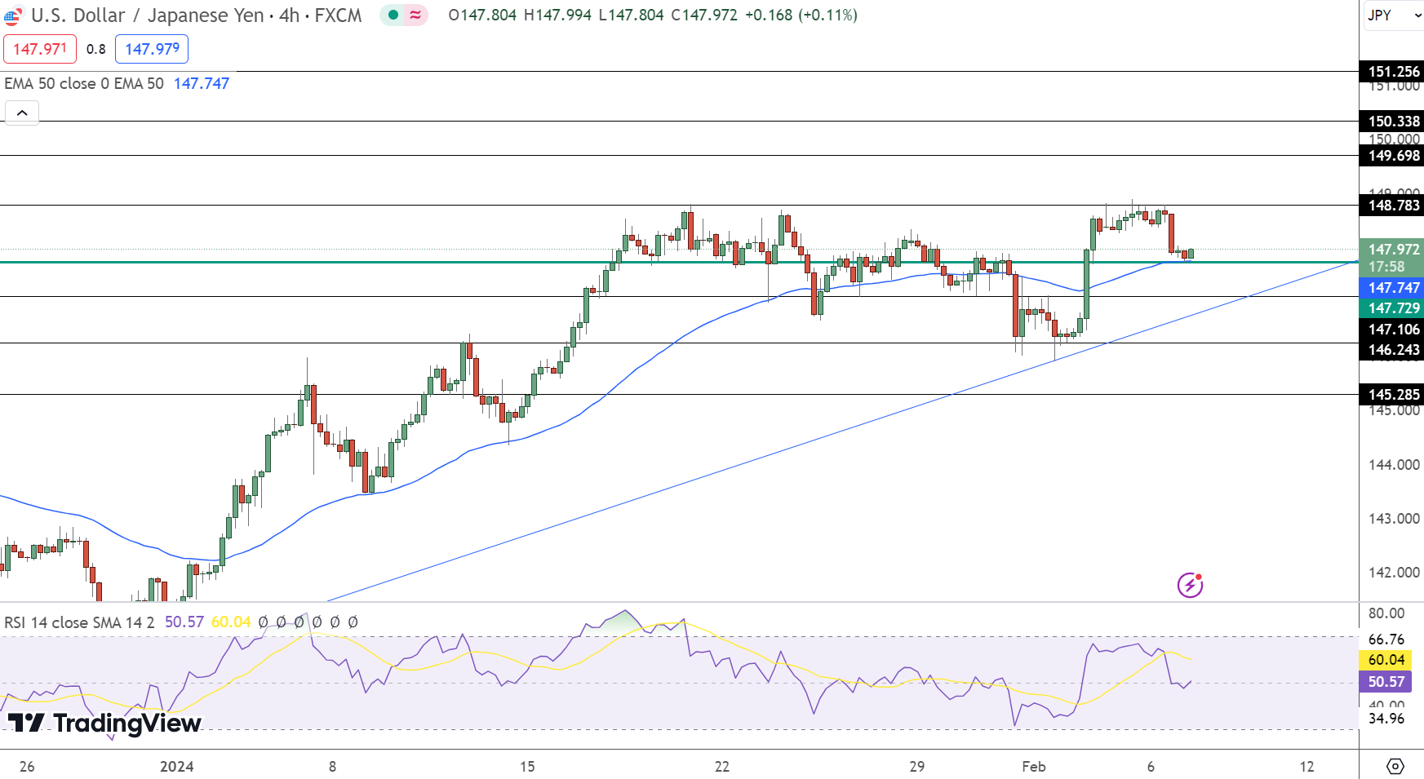Click the 2024 date on time axis
This screenshot has width=1424, height=779.
[177, 767]
